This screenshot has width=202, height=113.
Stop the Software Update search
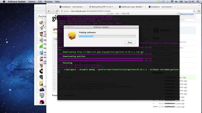pyautogui.click(x=130, y=42)
